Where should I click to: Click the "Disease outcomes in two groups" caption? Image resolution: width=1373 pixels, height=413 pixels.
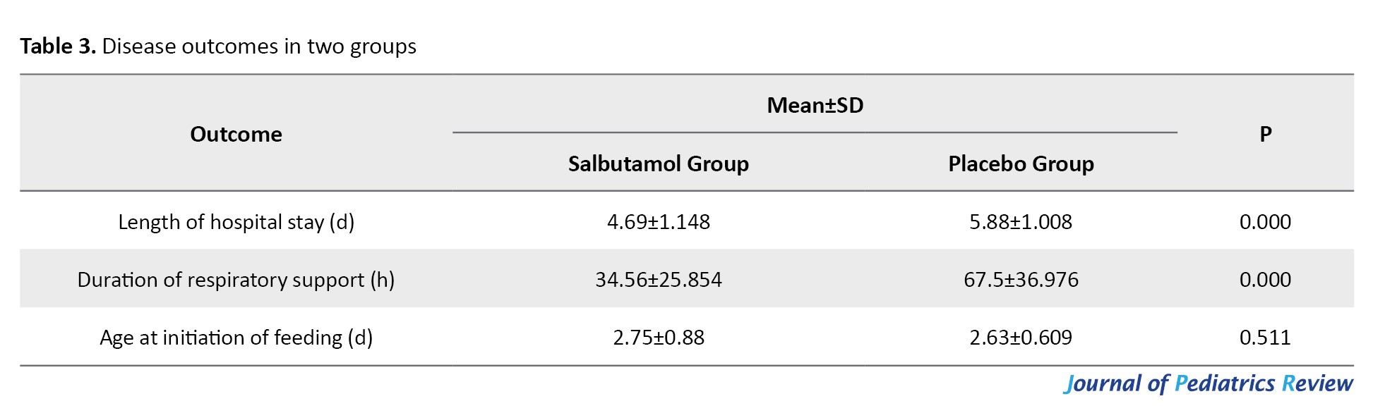pyautogui.click(x=259, y=47)
